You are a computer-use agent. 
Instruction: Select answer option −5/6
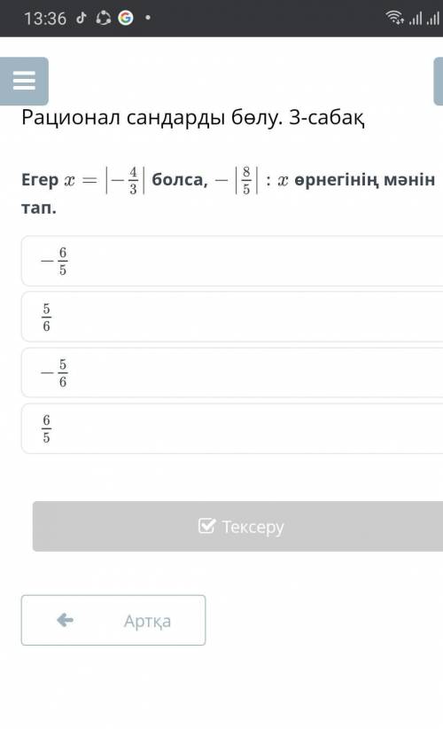pos(232,372)
